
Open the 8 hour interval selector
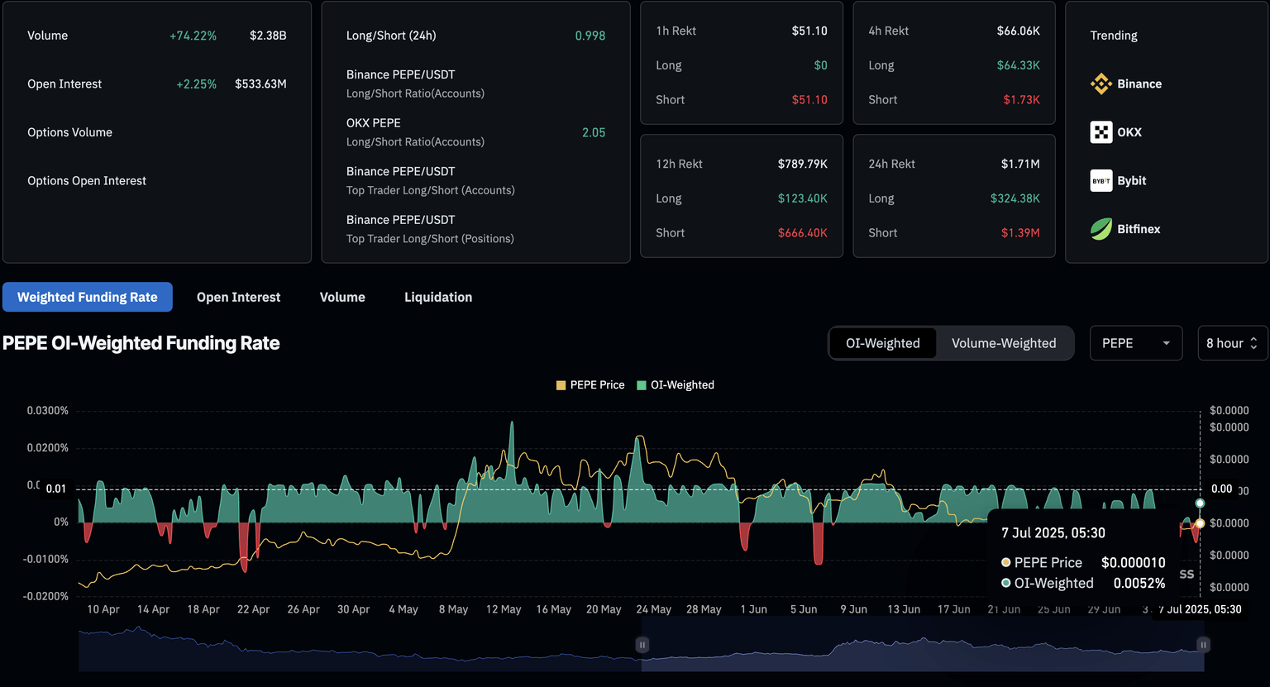tap(1231, 343)
